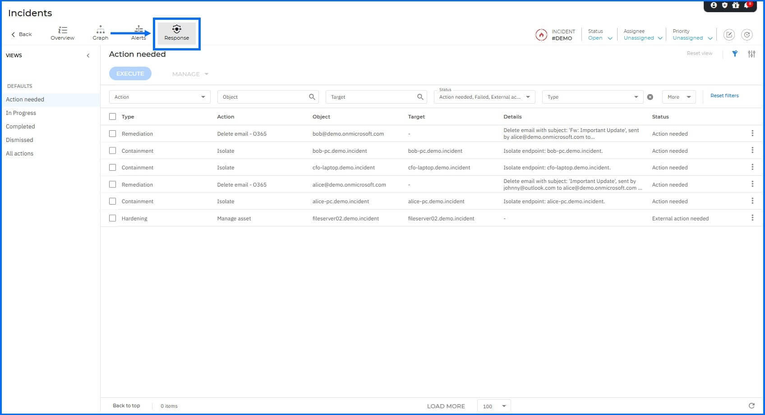765x415 pixels.
Task: Click the incident flame target icon
Action: [x=541, y=35]
